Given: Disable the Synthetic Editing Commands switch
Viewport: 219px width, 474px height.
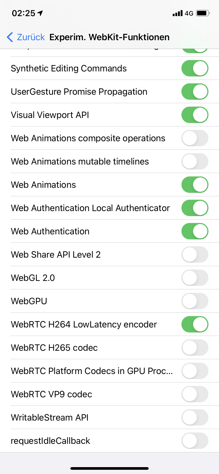Looking at the screenshot, I should pyautogui.click(x=195, y=69).
